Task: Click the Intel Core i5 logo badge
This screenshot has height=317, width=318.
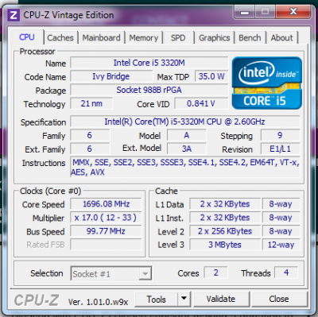Action: click(267, 83)
